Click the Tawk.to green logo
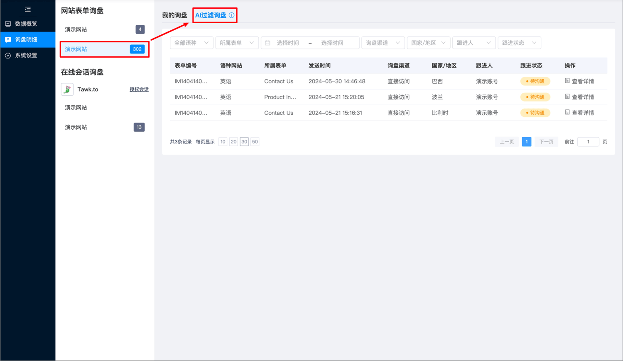Viewport: 623px width, 361px height. pos(67,89)
